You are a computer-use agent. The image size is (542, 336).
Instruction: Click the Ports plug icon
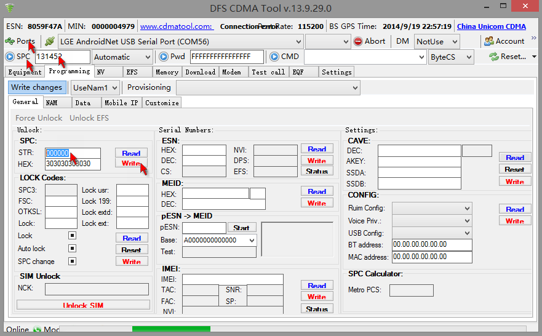pyautogui.click(x=10, y=41)
